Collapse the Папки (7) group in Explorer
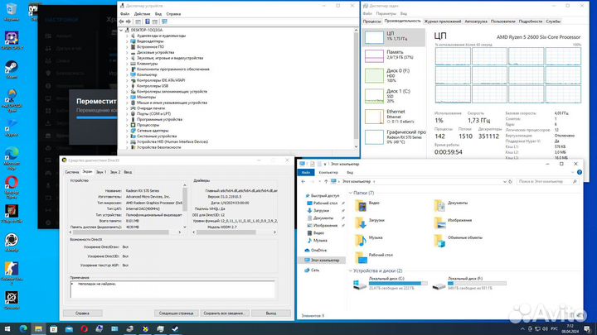The height and width of the screenshot is (335, 597). (351, 193)
